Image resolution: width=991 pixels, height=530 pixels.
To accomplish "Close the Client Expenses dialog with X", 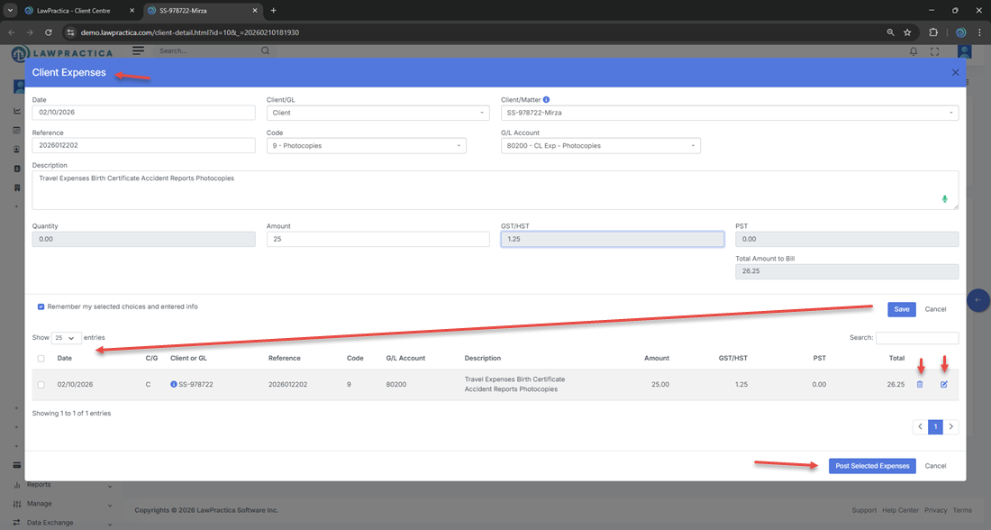I will point(955,72).
